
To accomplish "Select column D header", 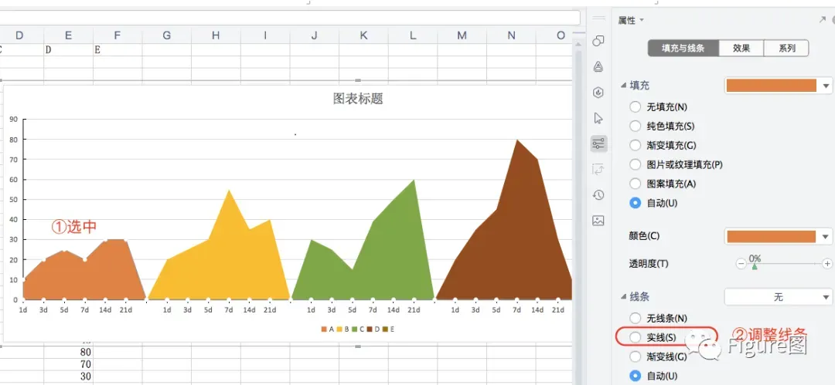I will coord(19,35).
